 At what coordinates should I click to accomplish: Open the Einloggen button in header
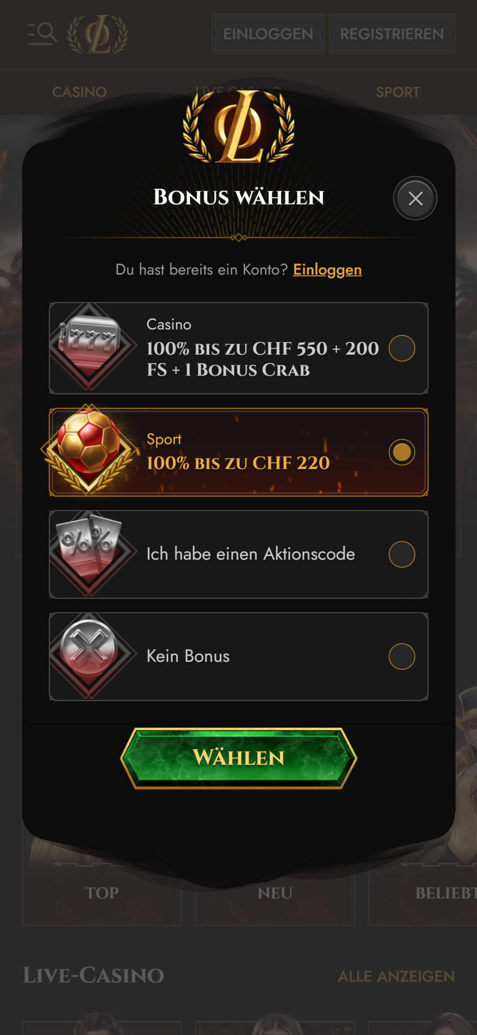[268, 34]
